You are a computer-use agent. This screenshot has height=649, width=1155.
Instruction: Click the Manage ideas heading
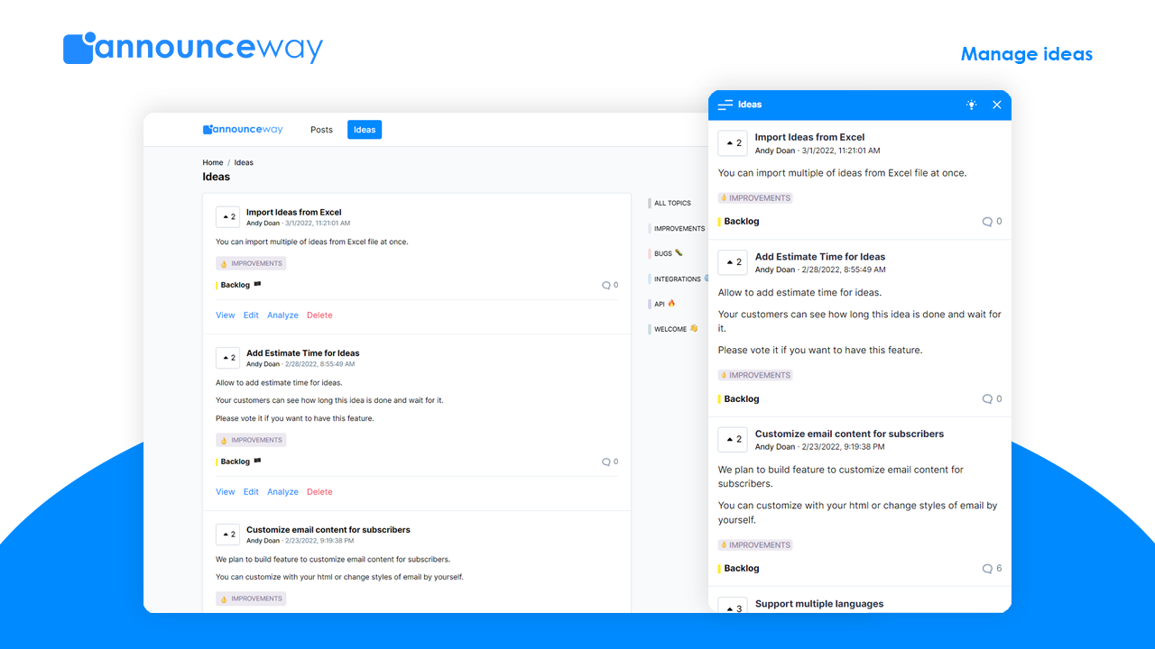[1027, 54]
